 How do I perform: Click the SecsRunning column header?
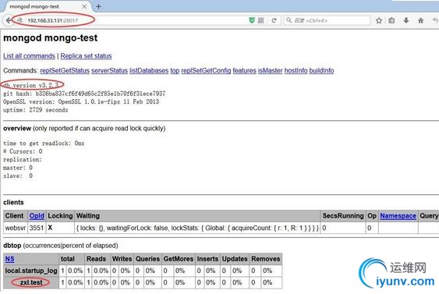pos(343,216)
